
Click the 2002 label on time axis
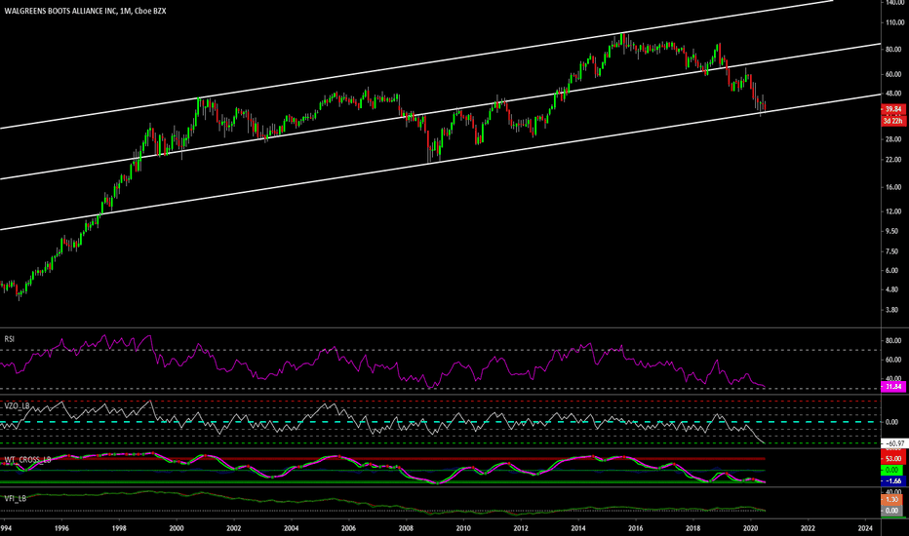(234, 528)
